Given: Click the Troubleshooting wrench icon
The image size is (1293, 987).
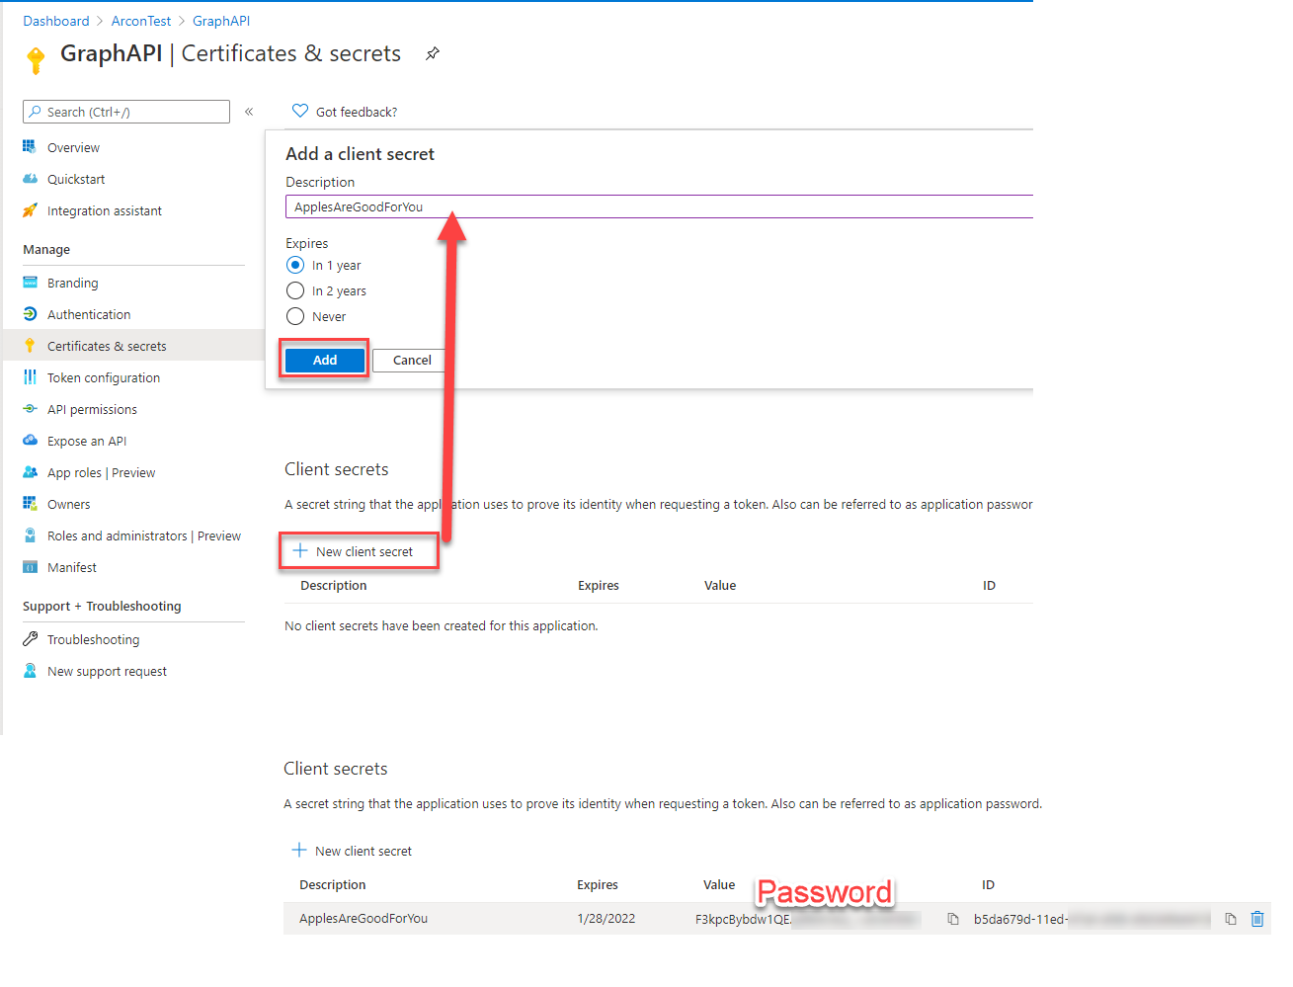Looking at the screenshot, I should coord(30,639).
